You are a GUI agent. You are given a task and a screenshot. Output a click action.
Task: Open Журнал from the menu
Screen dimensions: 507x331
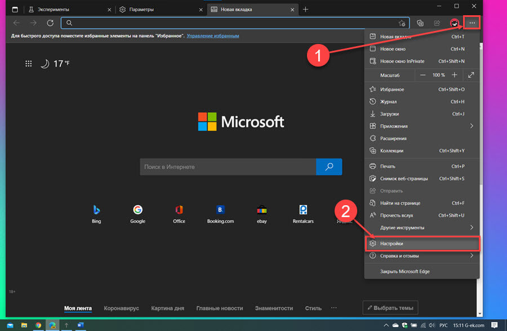[421, 101]
